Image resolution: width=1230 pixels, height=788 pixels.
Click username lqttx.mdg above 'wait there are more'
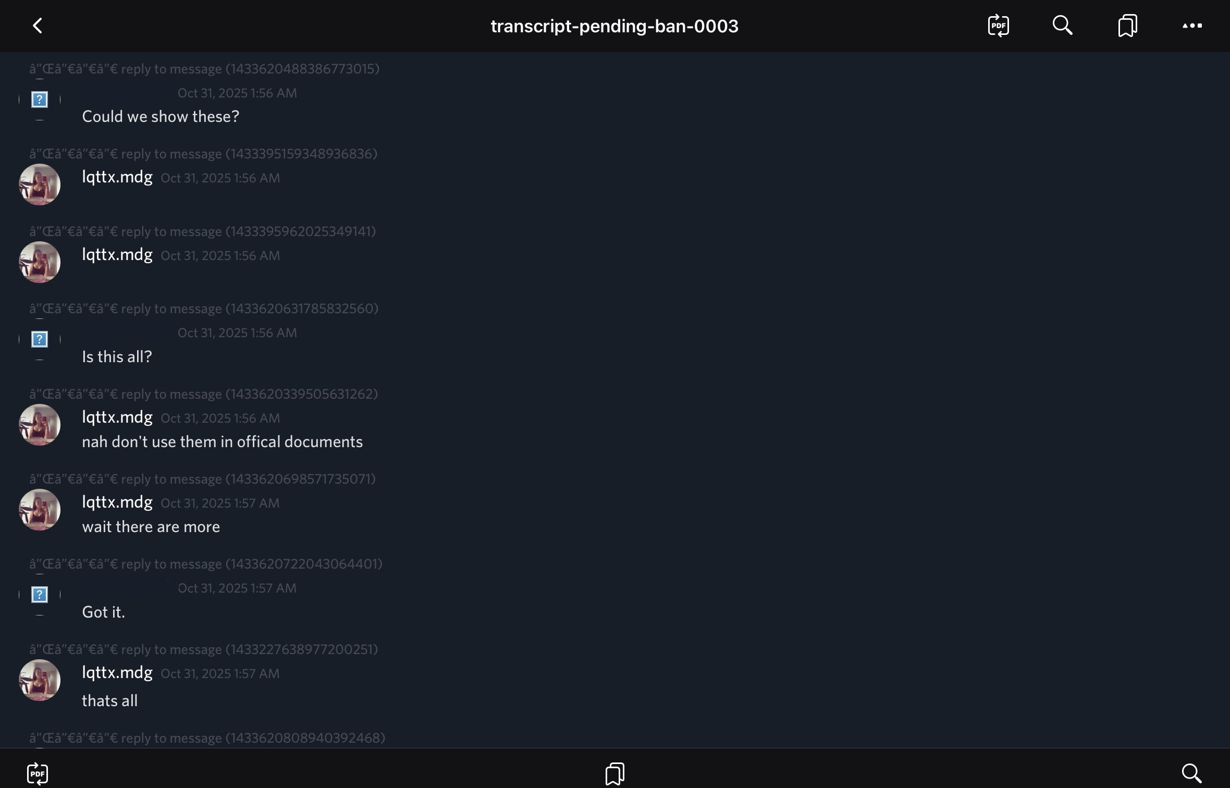[117, 502]
